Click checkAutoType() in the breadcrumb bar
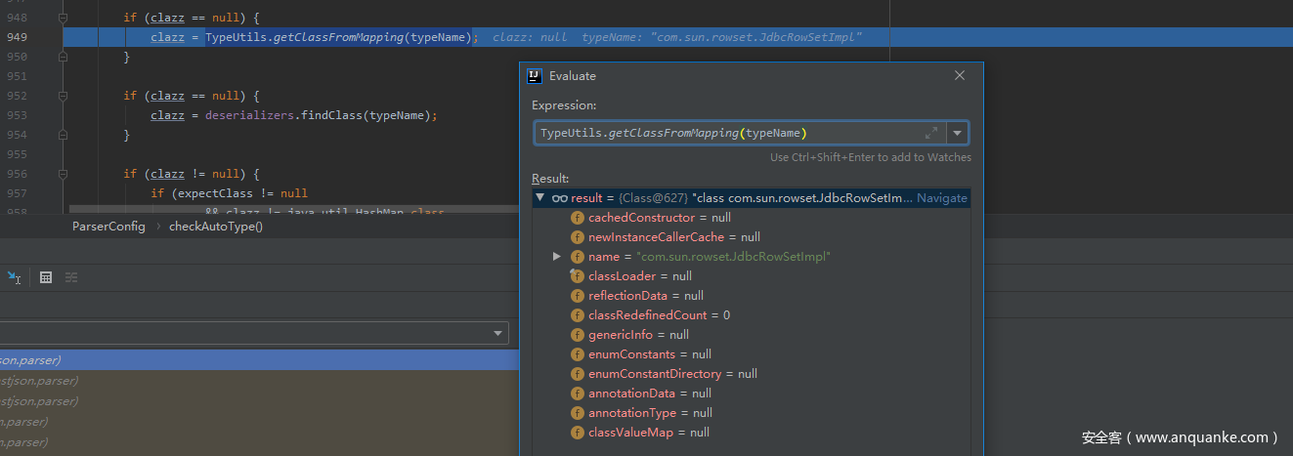The height and width of the screenshot is (456, 1293). 215,227
